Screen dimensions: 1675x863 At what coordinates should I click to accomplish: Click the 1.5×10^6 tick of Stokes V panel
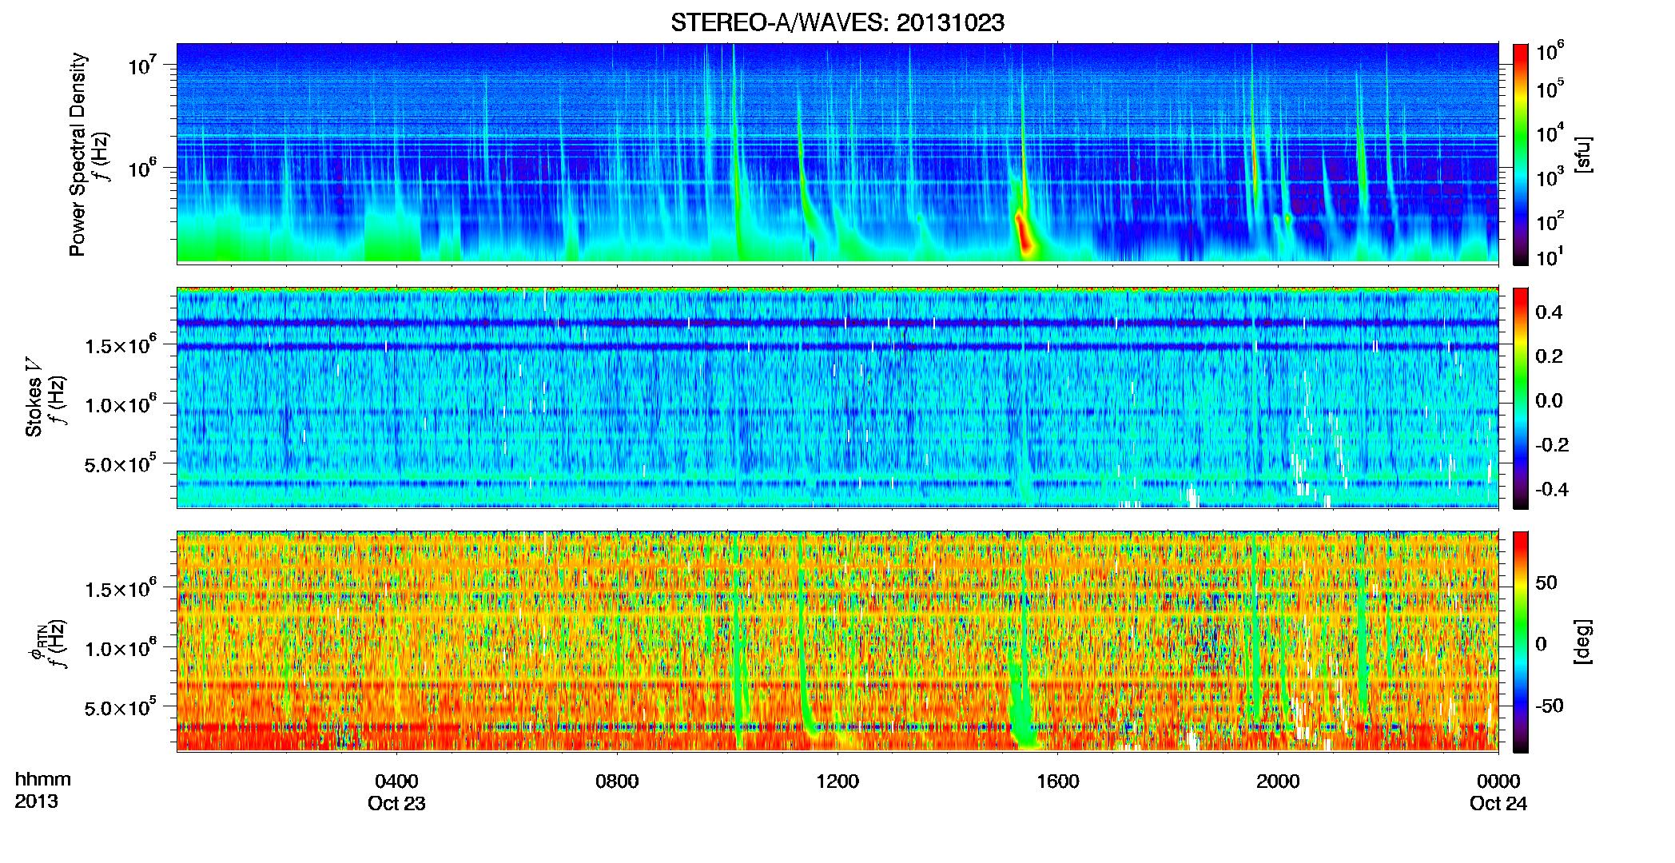(x=120, y=345)
